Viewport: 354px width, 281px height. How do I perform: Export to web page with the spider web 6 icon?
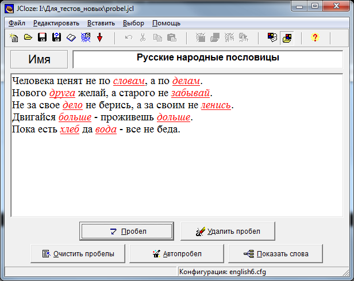[86, 37]
